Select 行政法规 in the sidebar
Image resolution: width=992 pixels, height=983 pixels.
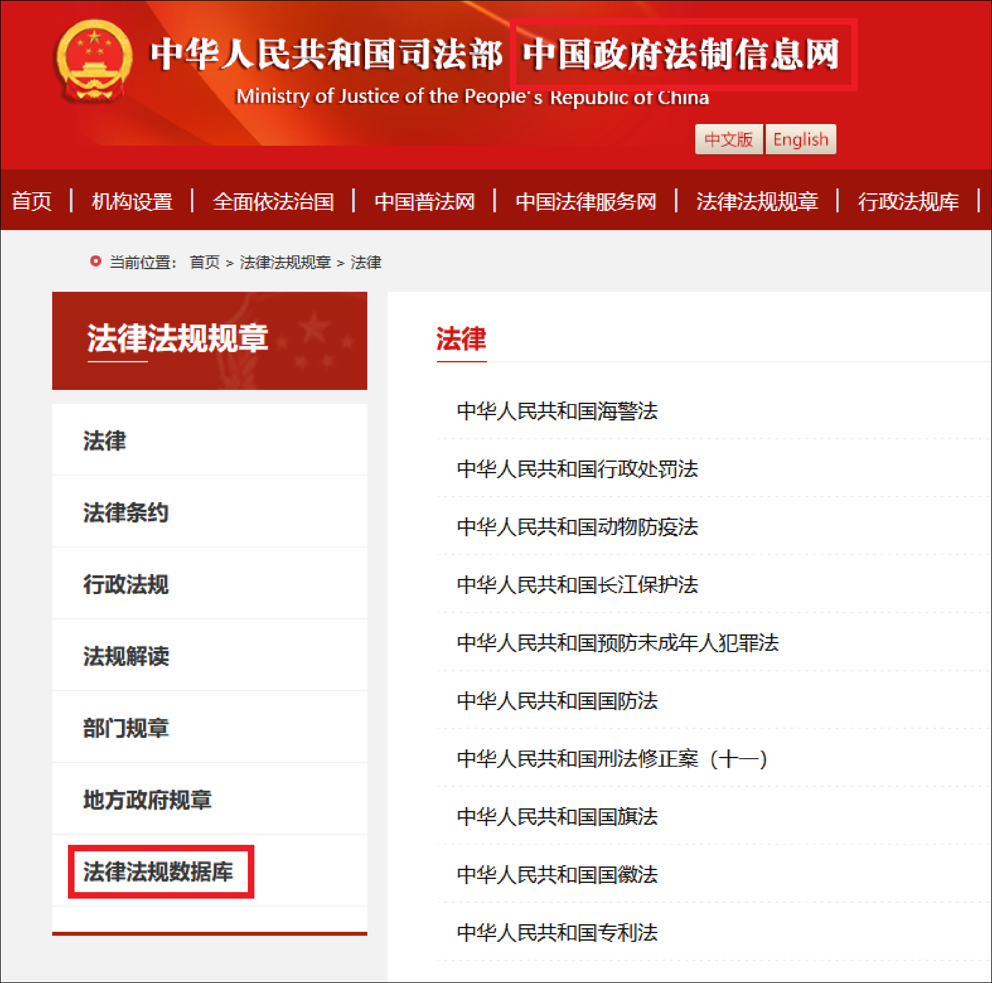coord(126,584)
